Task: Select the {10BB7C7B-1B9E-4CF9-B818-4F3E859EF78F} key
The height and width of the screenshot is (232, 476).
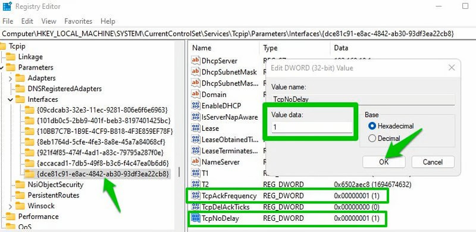Action: [x=105, y=131]
